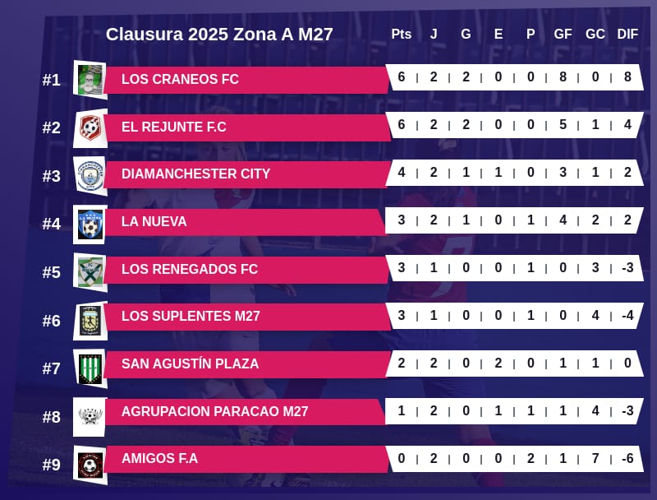Image resolution: width=657 pixels, height=500 pixels.
Task: Click the Agrupacion Paracao M27 logo
Action: [90, 416]
